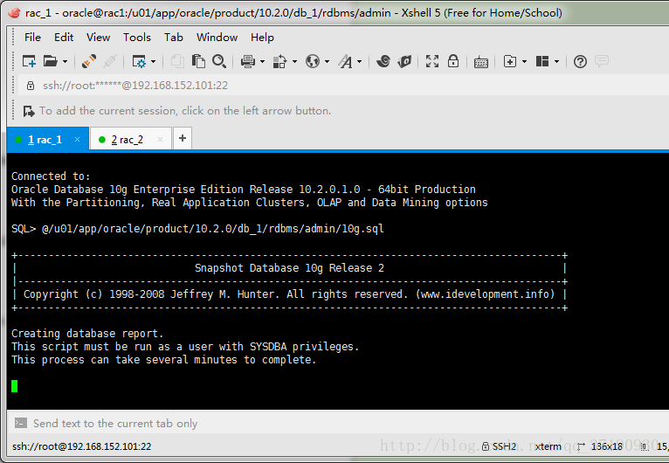Click the virtual keyboard icon
Image resolution: width=669 pixels, height=463 pixels.
tap(481, 62)
